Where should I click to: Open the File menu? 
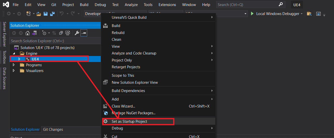tap(16, 4)
